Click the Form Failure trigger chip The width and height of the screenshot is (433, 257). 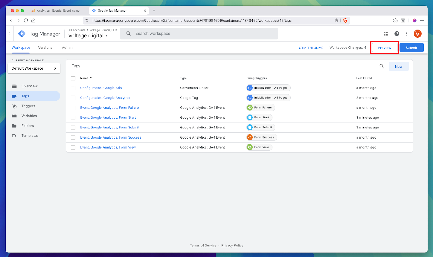261,108
